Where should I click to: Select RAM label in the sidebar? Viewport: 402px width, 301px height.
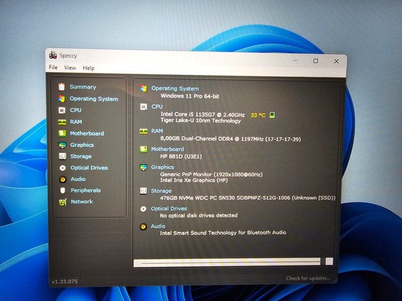click(x=76, y=122)
